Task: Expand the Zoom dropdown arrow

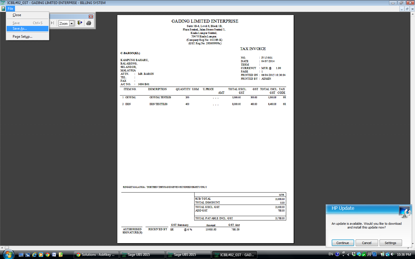Action: [x=72, y=23]
